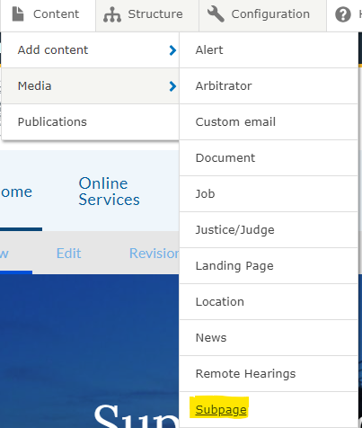Open the Revisions tab
362x428 pixels.
click(154, 254)
